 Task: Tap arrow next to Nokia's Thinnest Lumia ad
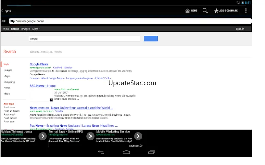pos(43,136)
